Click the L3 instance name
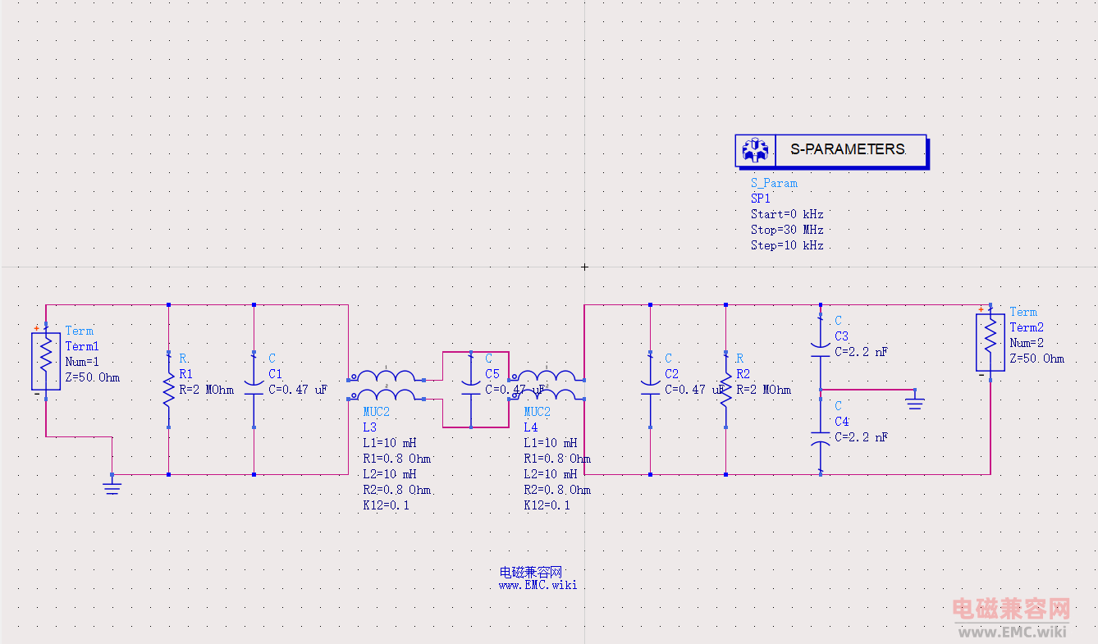The height and width of the screenshot is (644, 1098). click(370, 427)
